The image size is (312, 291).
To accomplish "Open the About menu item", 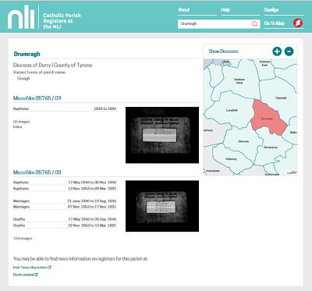I will tap(184, 10).
